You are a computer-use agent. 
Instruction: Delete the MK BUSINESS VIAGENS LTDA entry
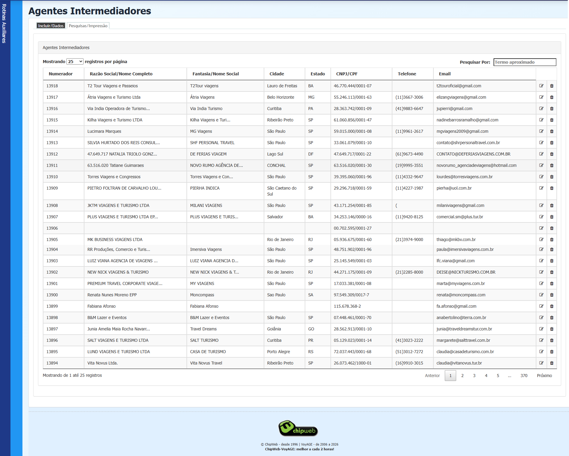point(552,240)
